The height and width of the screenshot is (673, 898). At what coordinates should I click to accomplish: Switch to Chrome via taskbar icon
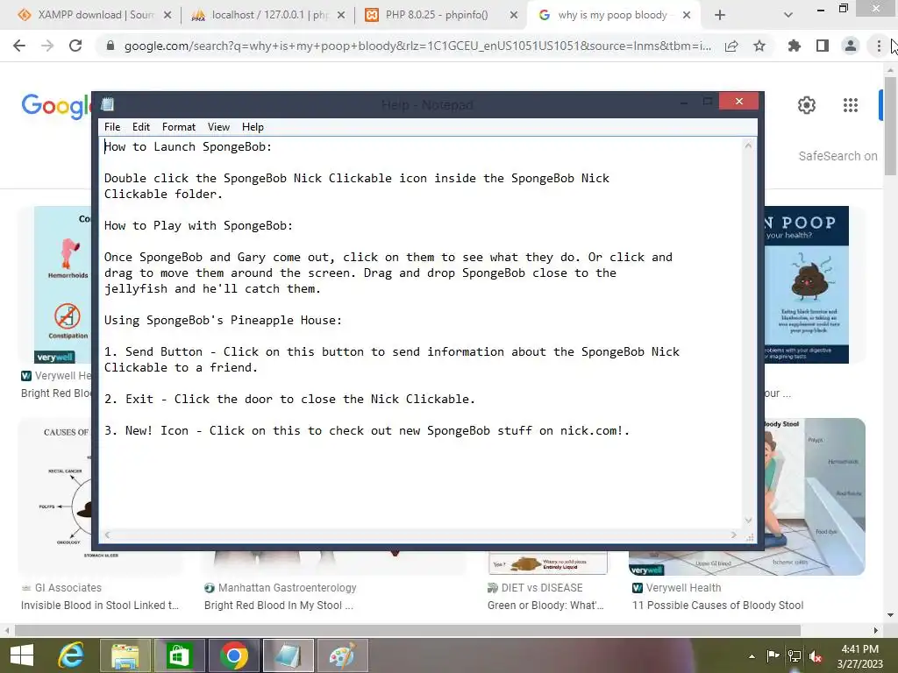[x=233, y=655]
